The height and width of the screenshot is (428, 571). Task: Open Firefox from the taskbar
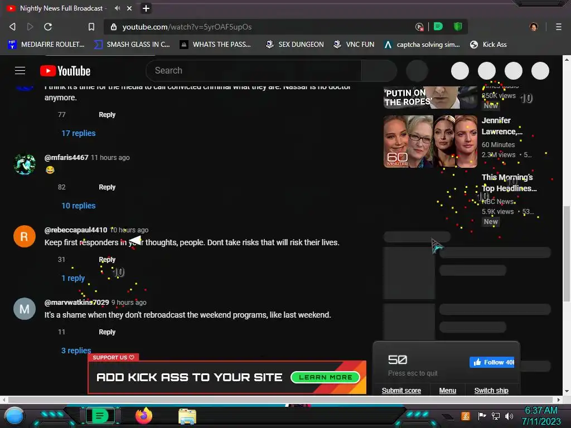point(143,416)
